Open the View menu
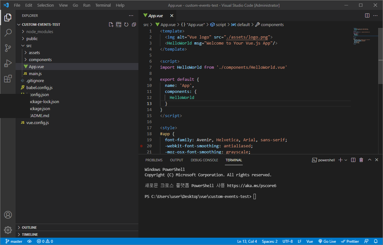The image size is (383, 245). pyautogui.click(x=63, y=5)
